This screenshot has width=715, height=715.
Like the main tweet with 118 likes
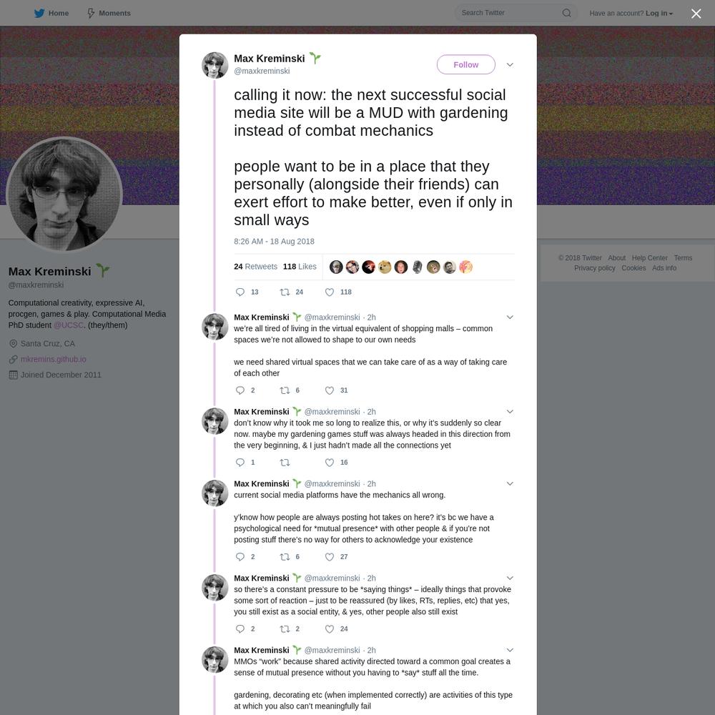[x=329, y=292]
